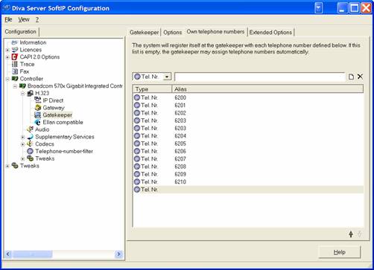Image resolution: width=374 pixels, height=270 pixels.
Task: Switch to the Options tab
Action: pos(173,33)
